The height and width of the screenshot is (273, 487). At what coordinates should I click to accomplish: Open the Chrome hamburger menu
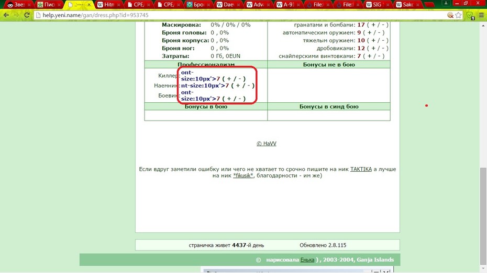coord(481,15)
